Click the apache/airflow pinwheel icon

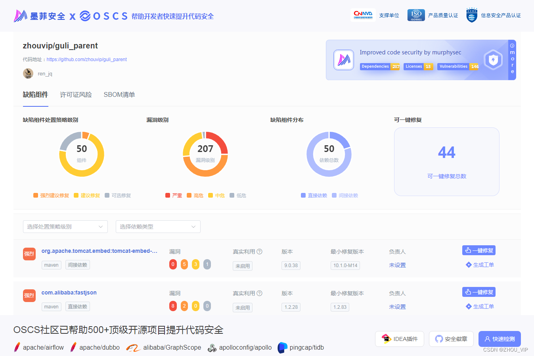(x=16, y=347)
